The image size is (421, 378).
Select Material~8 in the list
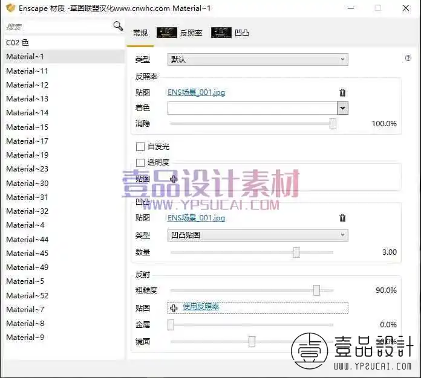pos(65,324)
